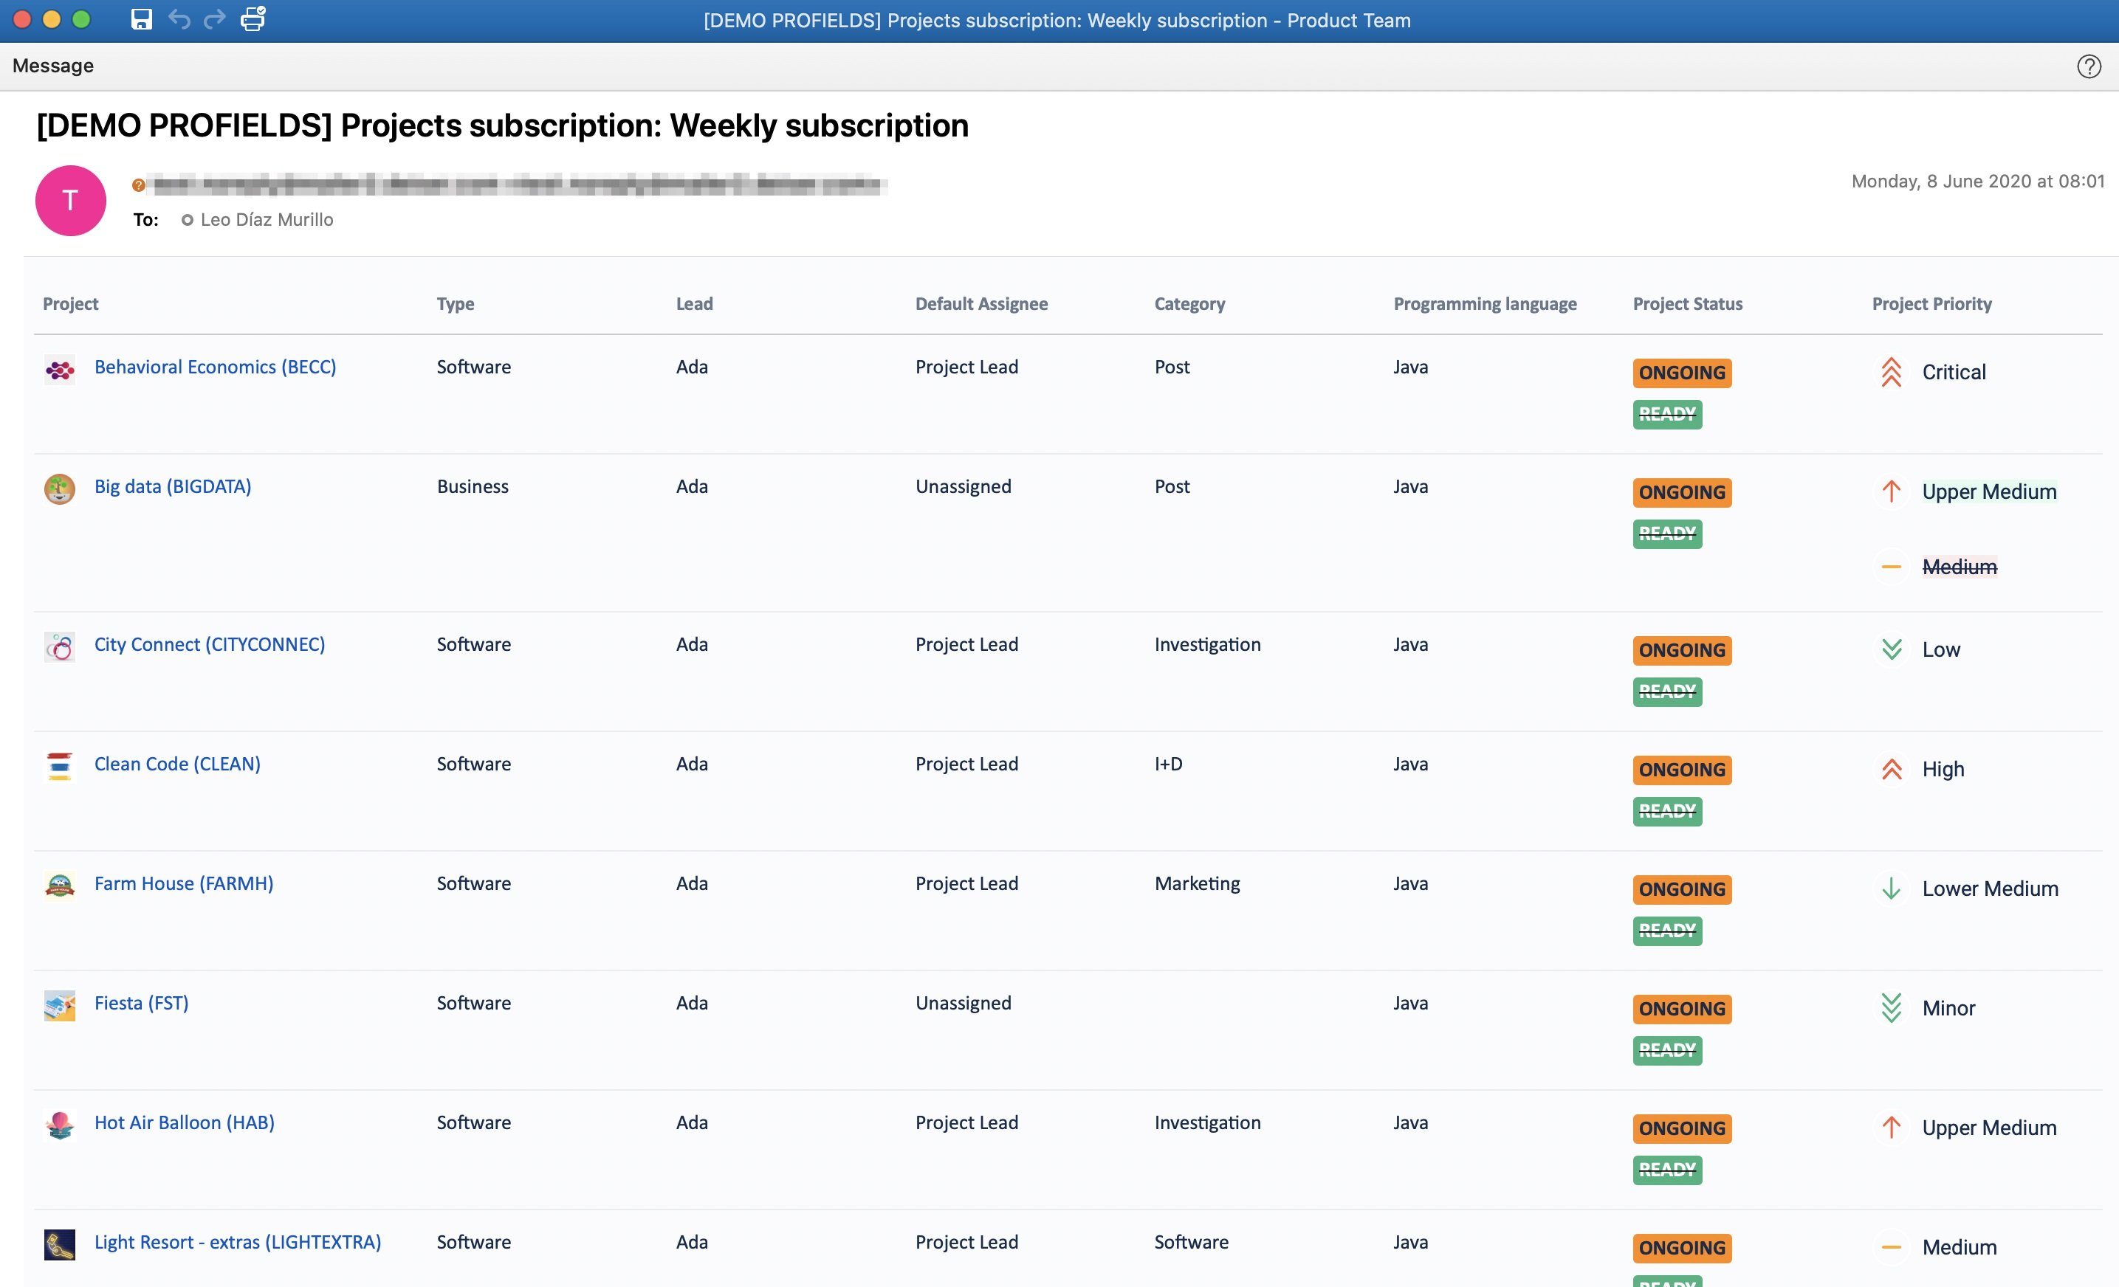Click the READY status badge for Fiesta
Viewport: 2119px width, 1287px height.
pos(1666,1049)
